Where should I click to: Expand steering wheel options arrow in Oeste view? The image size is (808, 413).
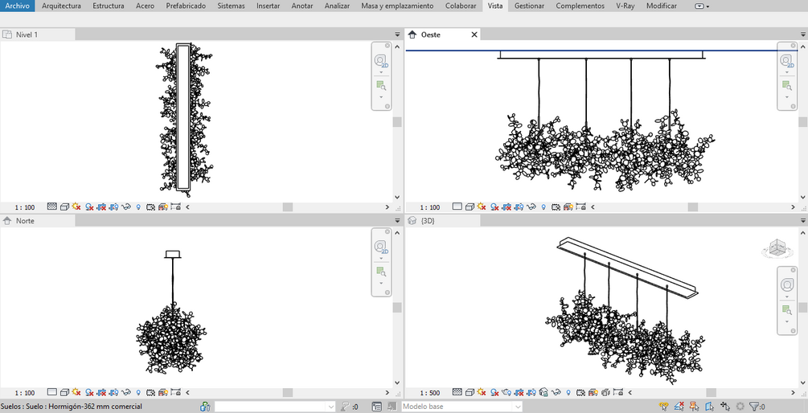pos(786,72)
